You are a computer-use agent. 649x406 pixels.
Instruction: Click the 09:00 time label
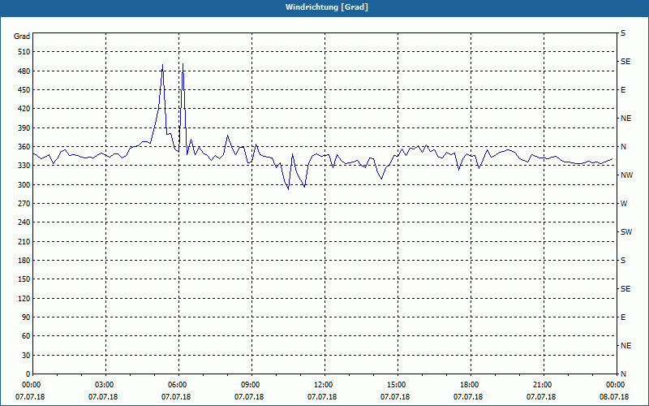coord(251,385)
